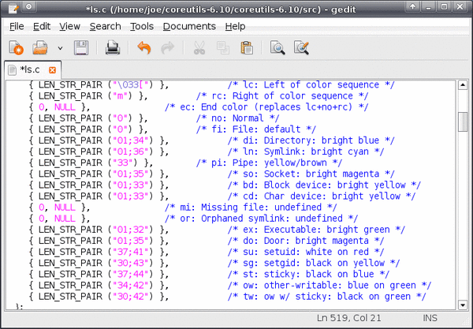Screen dimensions: 473x329
Task: Open a file using the folder icon
Action: coord(40,47)
